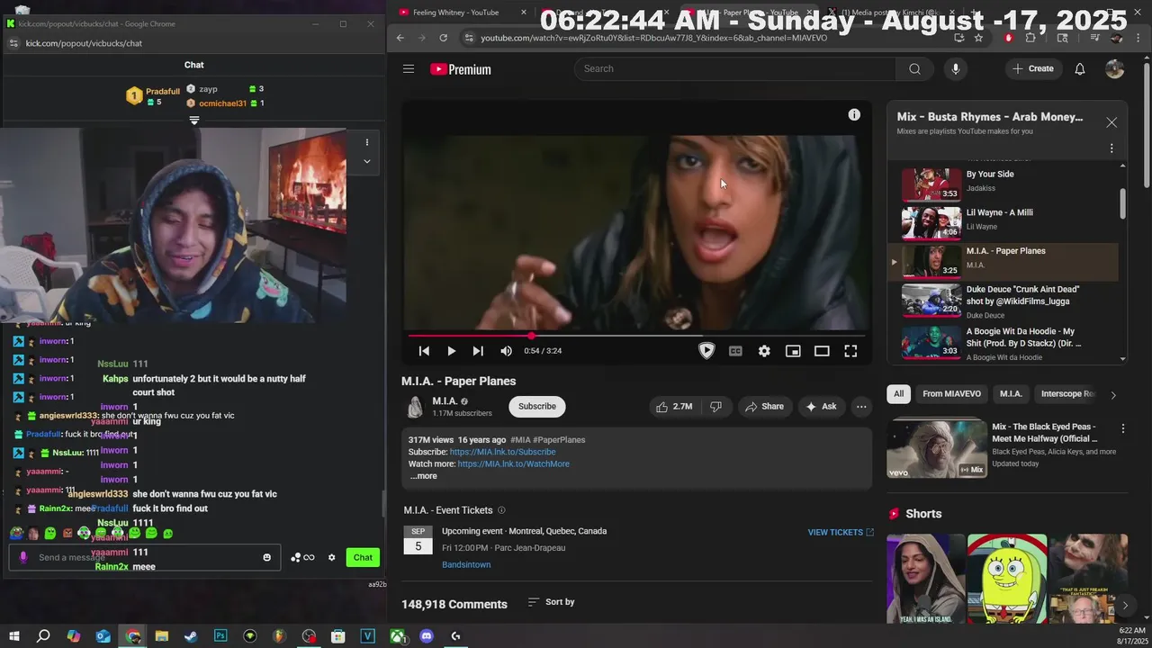
Task: Open Kick chat video options menu
Action: 367,142
